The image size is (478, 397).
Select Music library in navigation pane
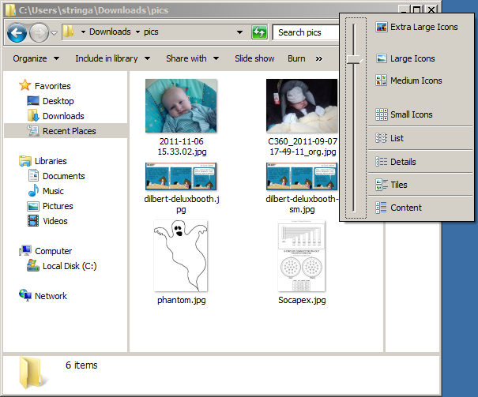(53, 191)
